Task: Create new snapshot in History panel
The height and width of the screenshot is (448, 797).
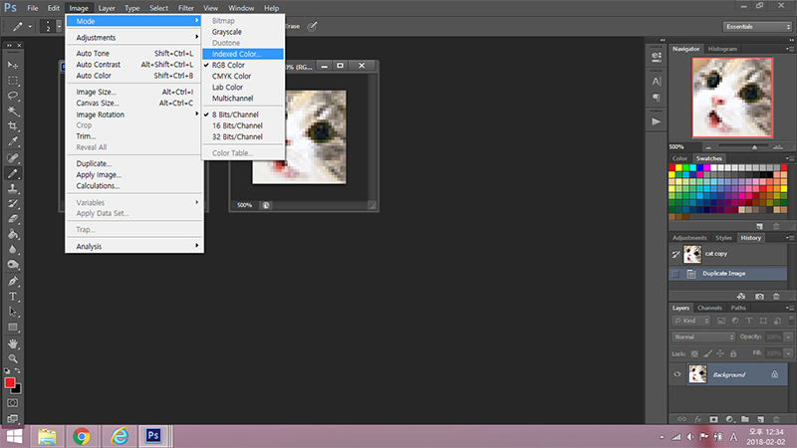Action: tap(759, 296)
